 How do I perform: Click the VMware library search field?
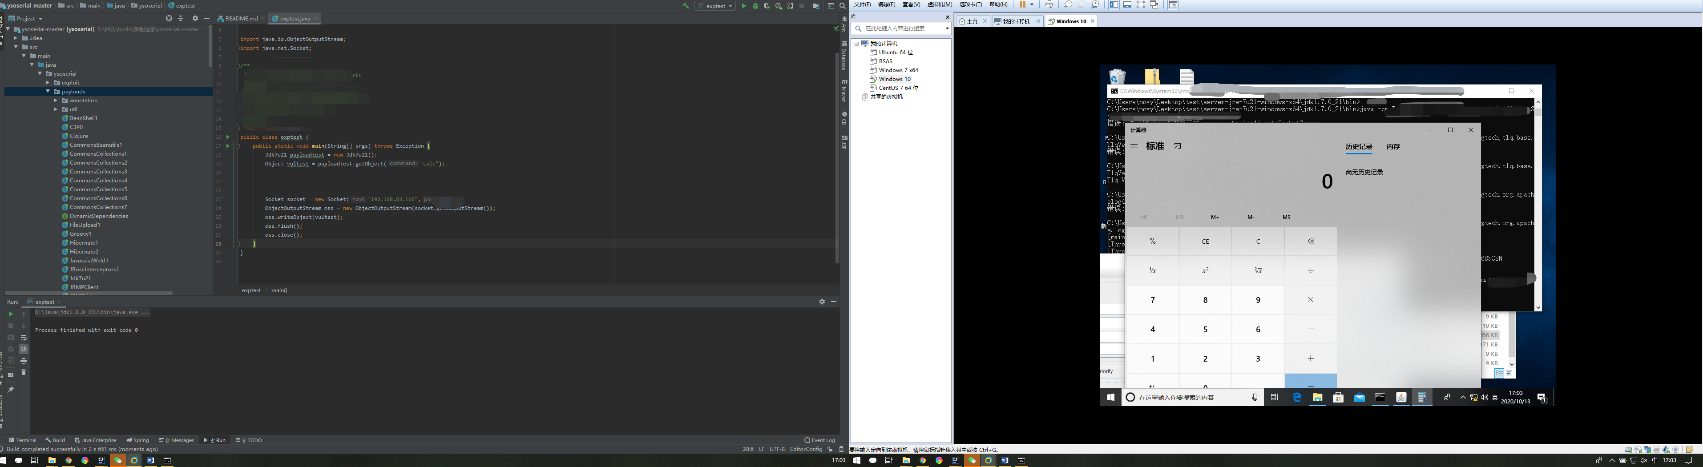click(x=902, y=28)
